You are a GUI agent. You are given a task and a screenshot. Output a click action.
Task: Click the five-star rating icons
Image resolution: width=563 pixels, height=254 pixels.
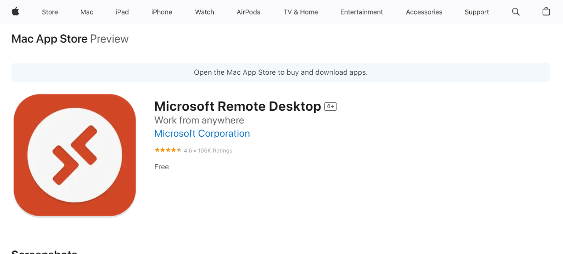(x=168, y=150)
